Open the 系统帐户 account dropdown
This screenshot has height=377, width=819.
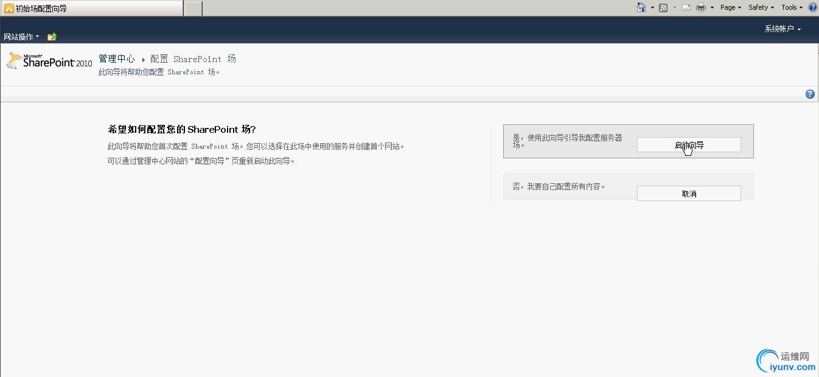tap(782, 29)
